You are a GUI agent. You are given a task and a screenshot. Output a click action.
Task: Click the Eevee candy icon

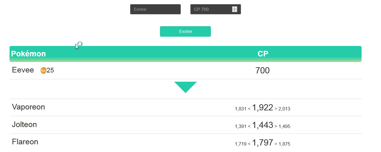point(43,71)
